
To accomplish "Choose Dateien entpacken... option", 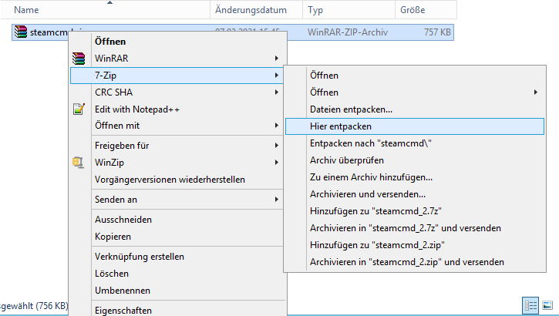I will pyautogui.click(x=351, y=109).
